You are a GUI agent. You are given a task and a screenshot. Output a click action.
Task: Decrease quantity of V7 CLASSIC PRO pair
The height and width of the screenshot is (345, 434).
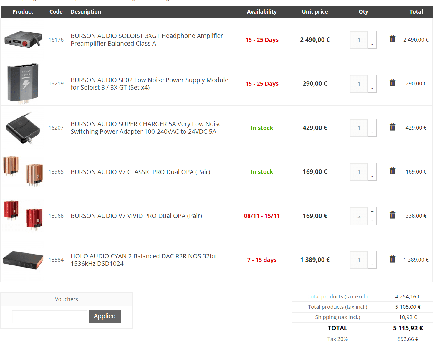[372, 176]
